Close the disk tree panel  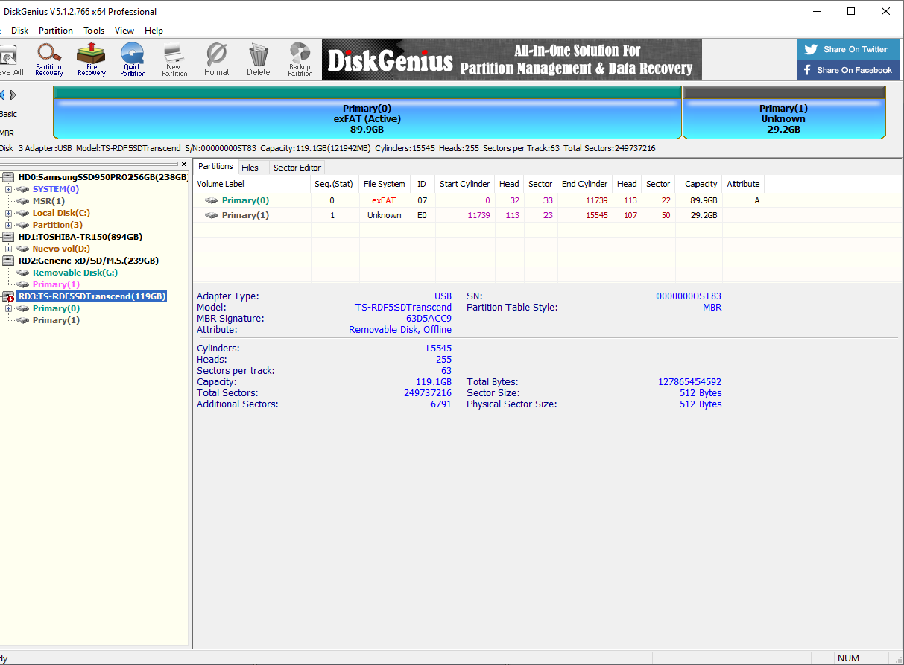[184, 164]
